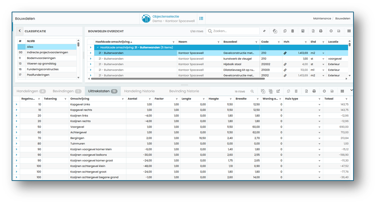Delete selected bouwdeel with the trash icon
Image resolution: width=377 pixels, height=204 pixels.
coord(293,31)
